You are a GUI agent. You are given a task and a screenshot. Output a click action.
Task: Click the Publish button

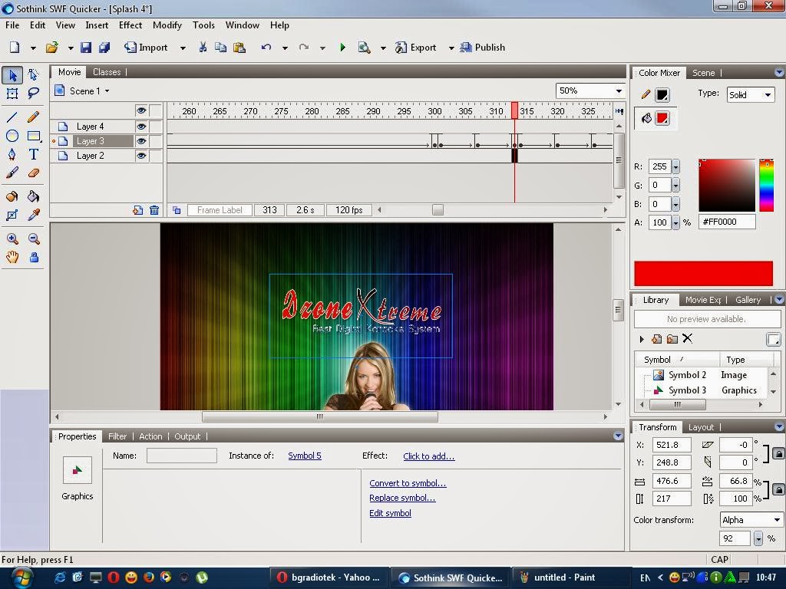pos(483,48)
